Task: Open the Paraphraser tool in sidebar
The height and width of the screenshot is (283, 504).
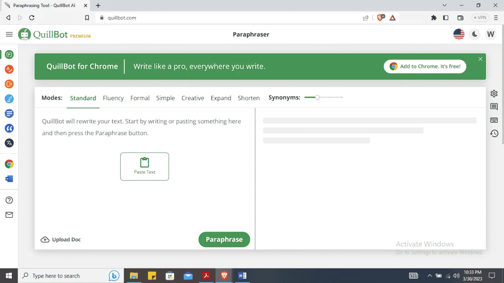Action: pyautogui.click(x=9, y=55)
